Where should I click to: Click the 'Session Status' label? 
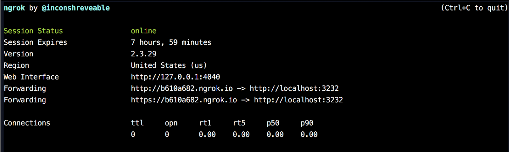tap(33, 31)
